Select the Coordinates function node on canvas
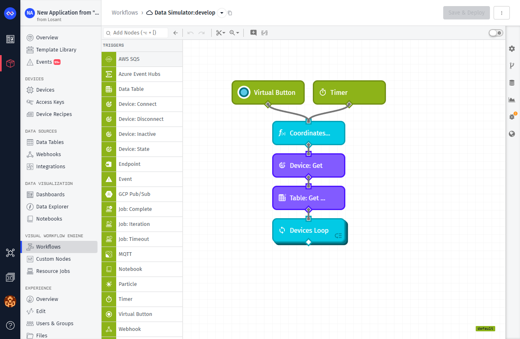Viewport: 520px width, 339px height. [308, 133]
